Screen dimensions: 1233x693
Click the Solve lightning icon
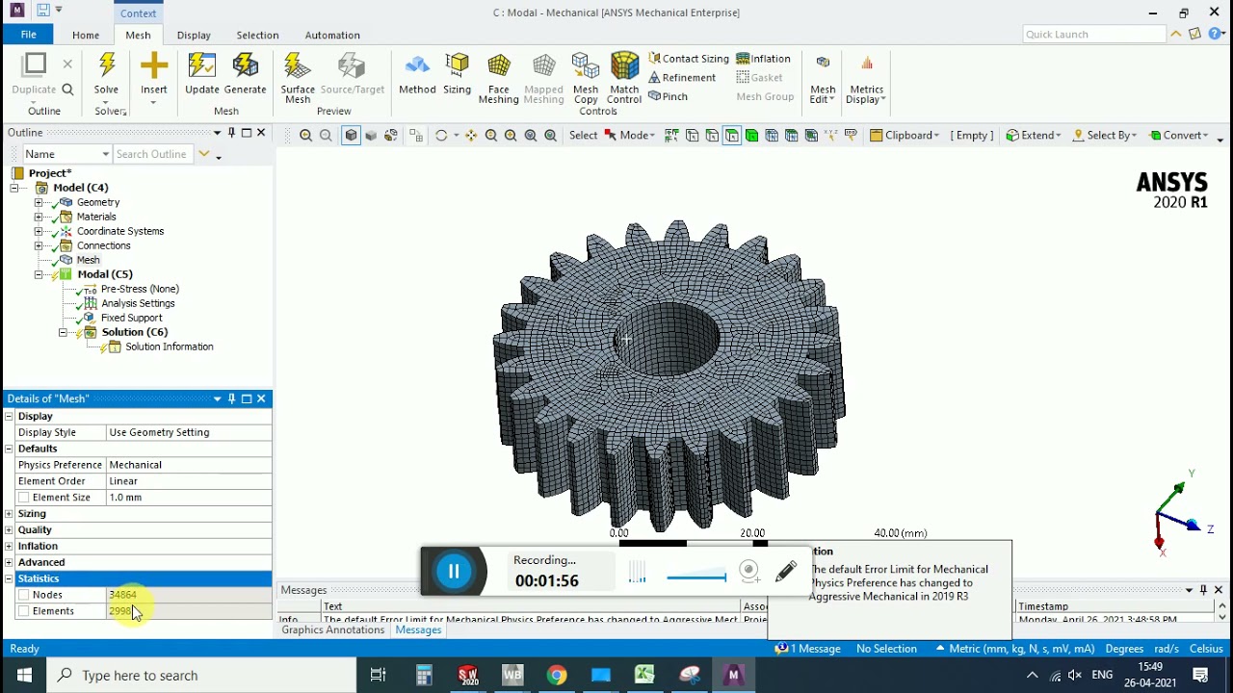click(x=106, y=67)
